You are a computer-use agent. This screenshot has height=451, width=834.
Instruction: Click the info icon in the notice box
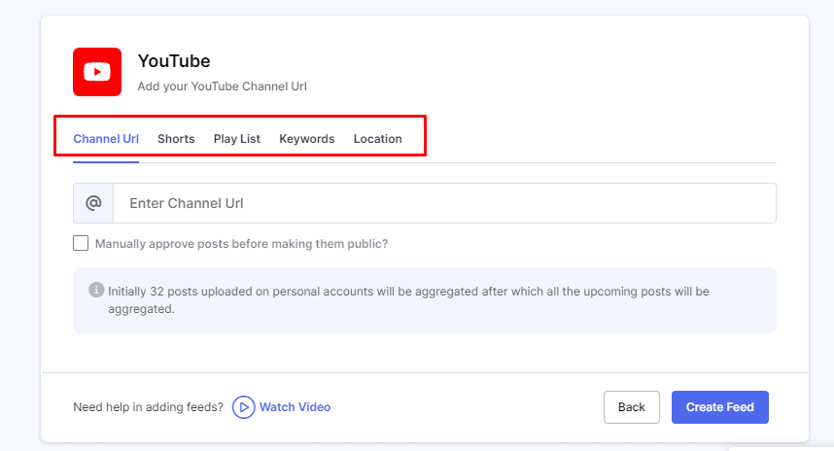[96, 290]
